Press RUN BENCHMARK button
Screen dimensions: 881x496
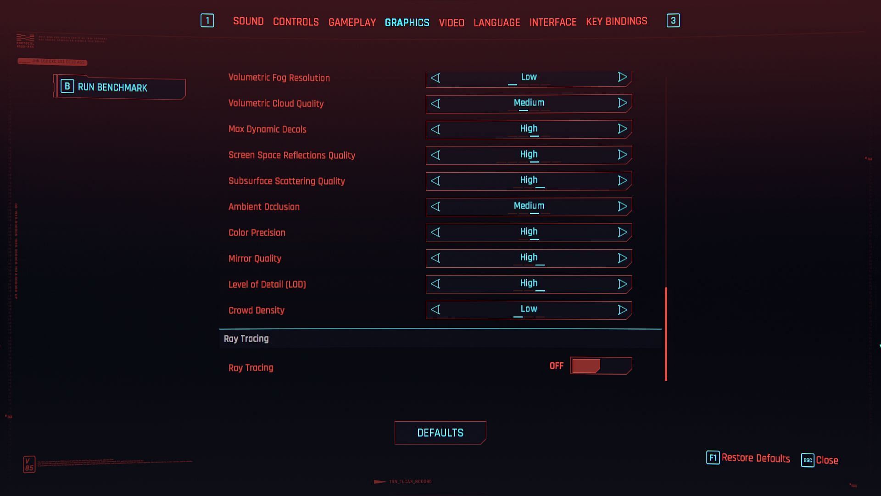120,87
